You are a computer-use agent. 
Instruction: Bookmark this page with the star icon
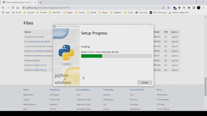(x=168, y=8)
